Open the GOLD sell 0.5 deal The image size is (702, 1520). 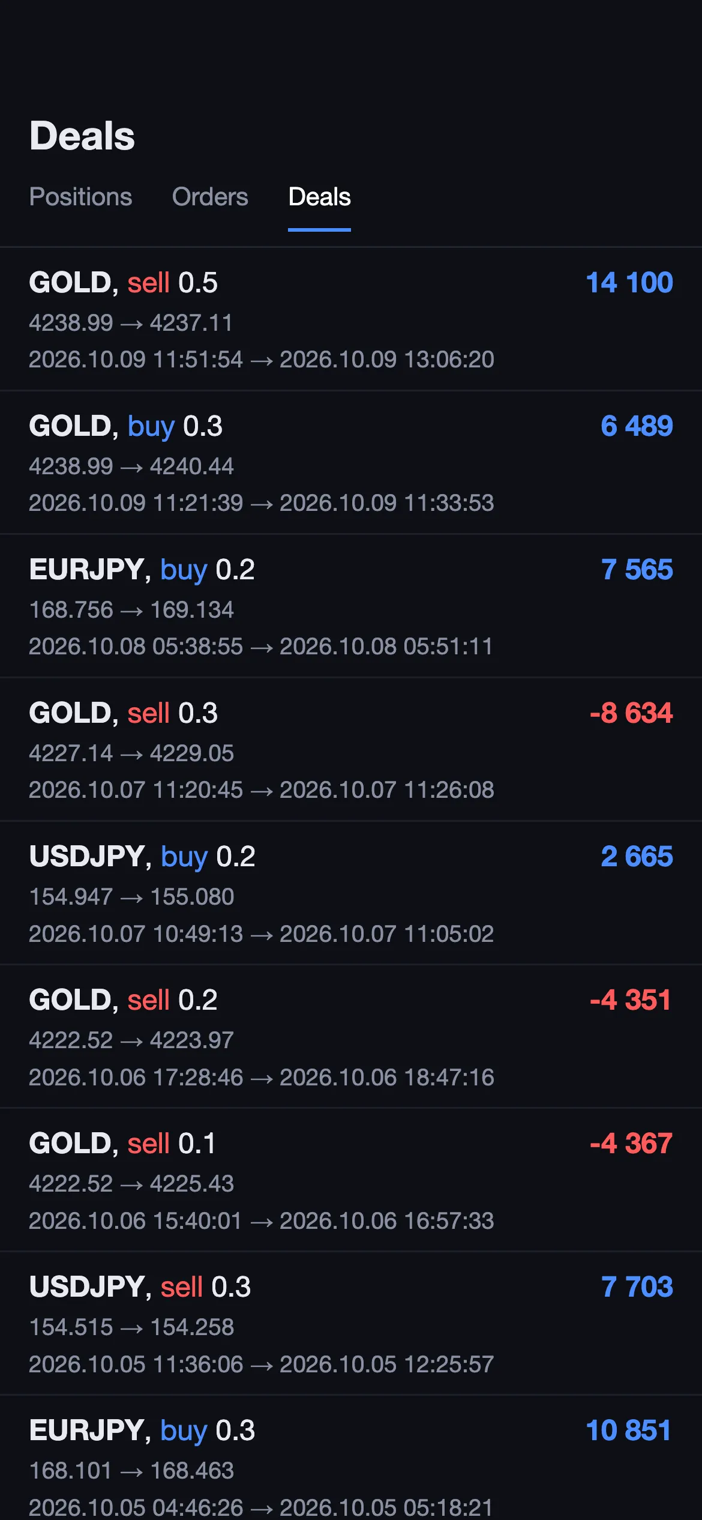coord(351,319)
